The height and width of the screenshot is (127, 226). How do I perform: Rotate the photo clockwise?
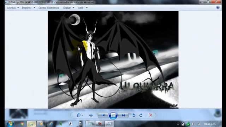tap(141, 115)
